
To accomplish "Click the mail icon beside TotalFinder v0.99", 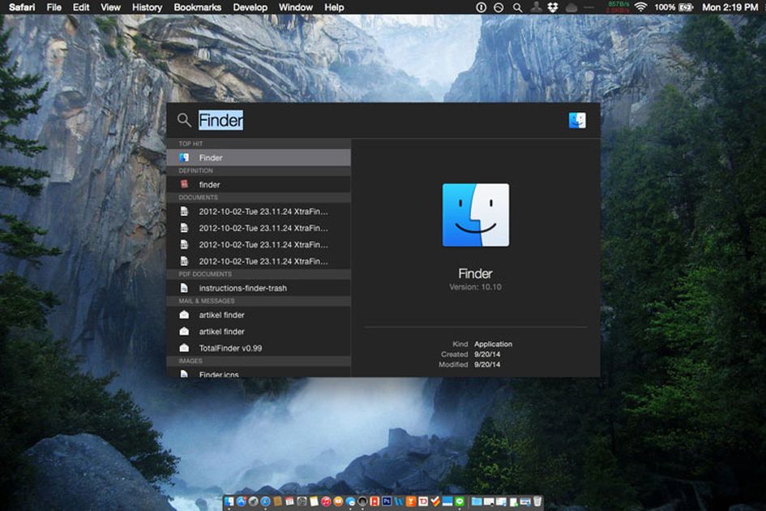I will [184, 348].
